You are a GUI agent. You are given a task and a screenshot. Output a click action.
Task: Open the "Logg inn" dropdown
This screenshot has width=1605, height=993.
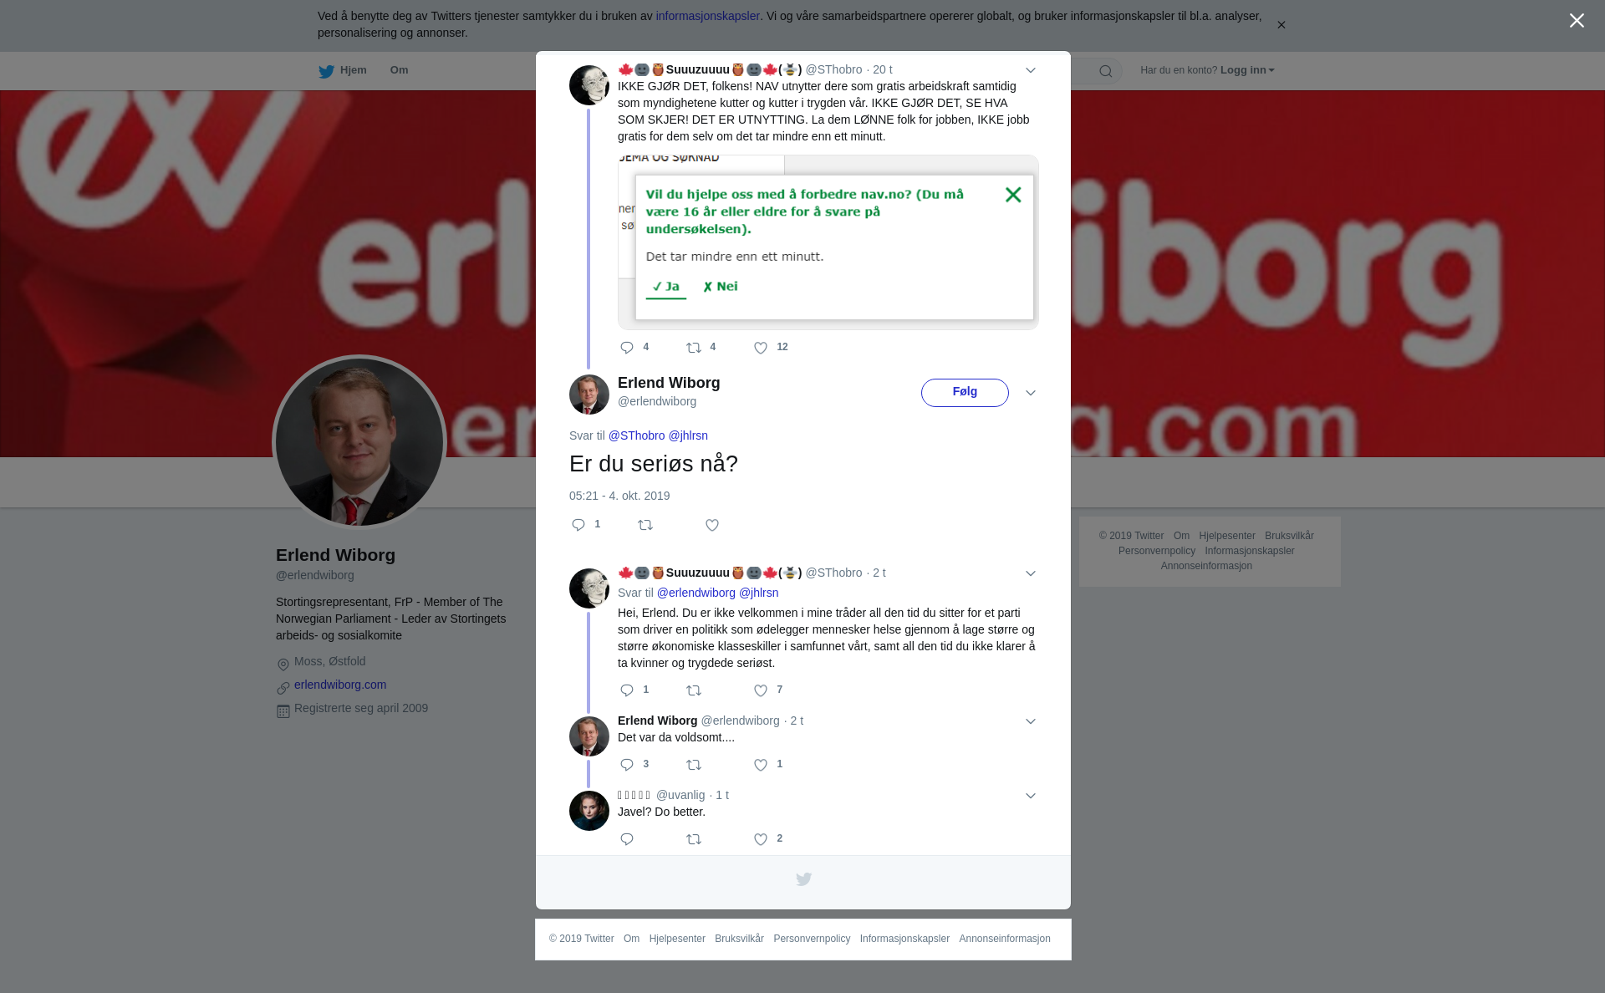tap(1247, 70)
